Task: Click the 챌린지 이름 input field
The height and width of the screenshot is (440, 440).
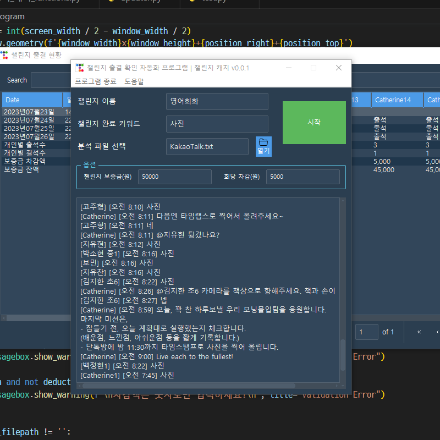Action: pos(217,101)
